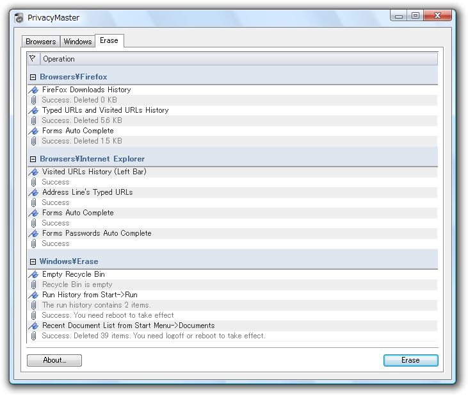Viewport: 468px width, 396px height.
Task: Select Empty Recycle Bin row
Action: pos(233,274)
